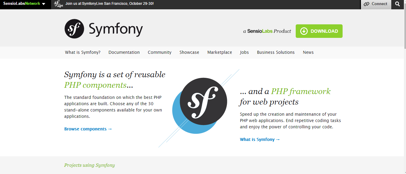
Task: Select the Community navigation item
Action: [x=159, y=52]
